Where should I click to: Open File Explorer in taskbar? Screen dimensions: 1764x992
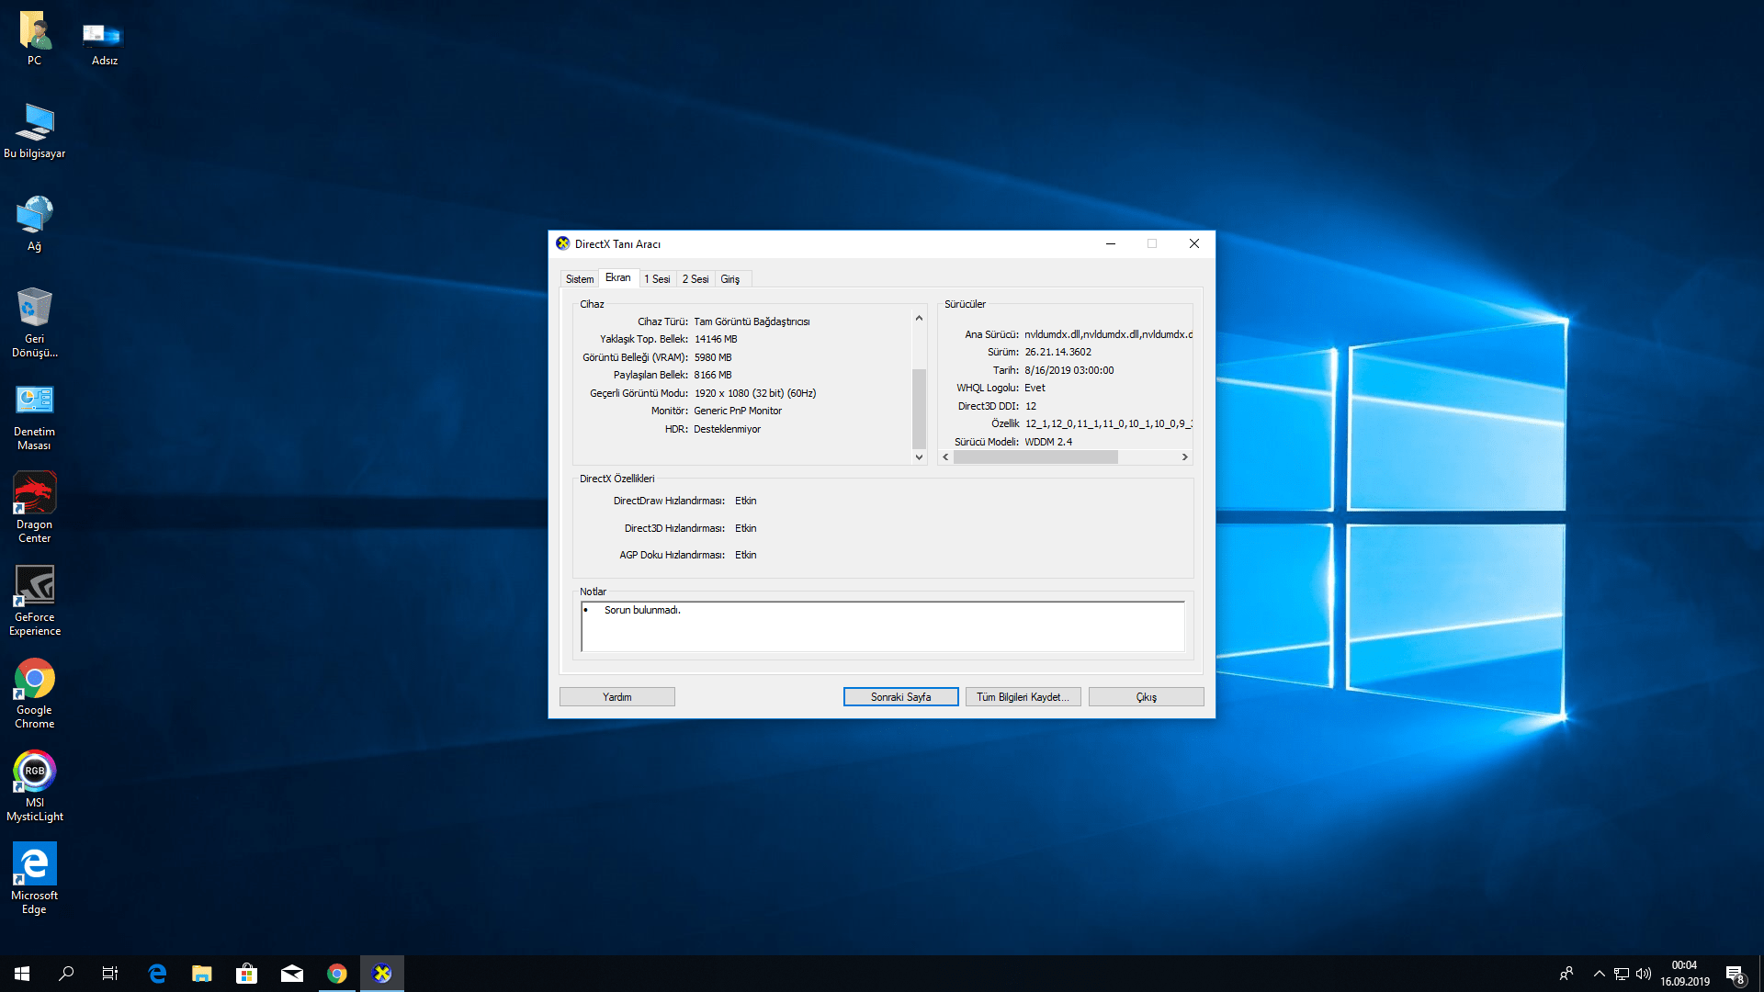[201, 974]
